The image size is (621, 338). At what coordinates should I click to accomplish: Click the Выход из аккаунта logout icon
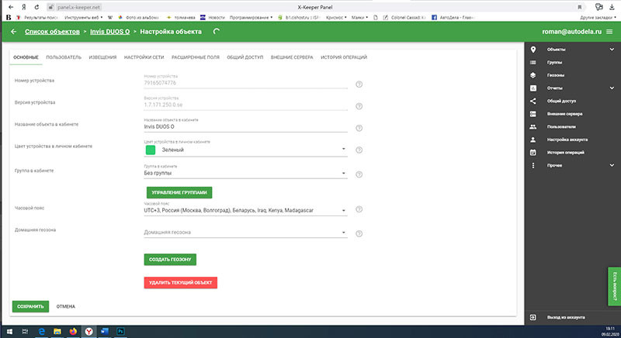point(533,318)
